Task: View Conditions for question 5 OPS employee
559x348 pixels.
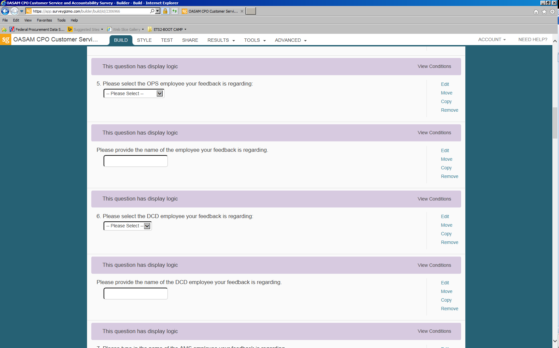Action: point(434,66)
